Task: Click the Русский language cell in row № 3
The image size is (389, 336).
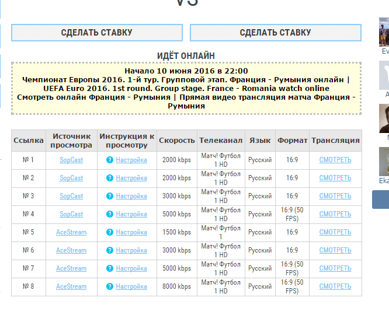Action: tap(260, 196)
